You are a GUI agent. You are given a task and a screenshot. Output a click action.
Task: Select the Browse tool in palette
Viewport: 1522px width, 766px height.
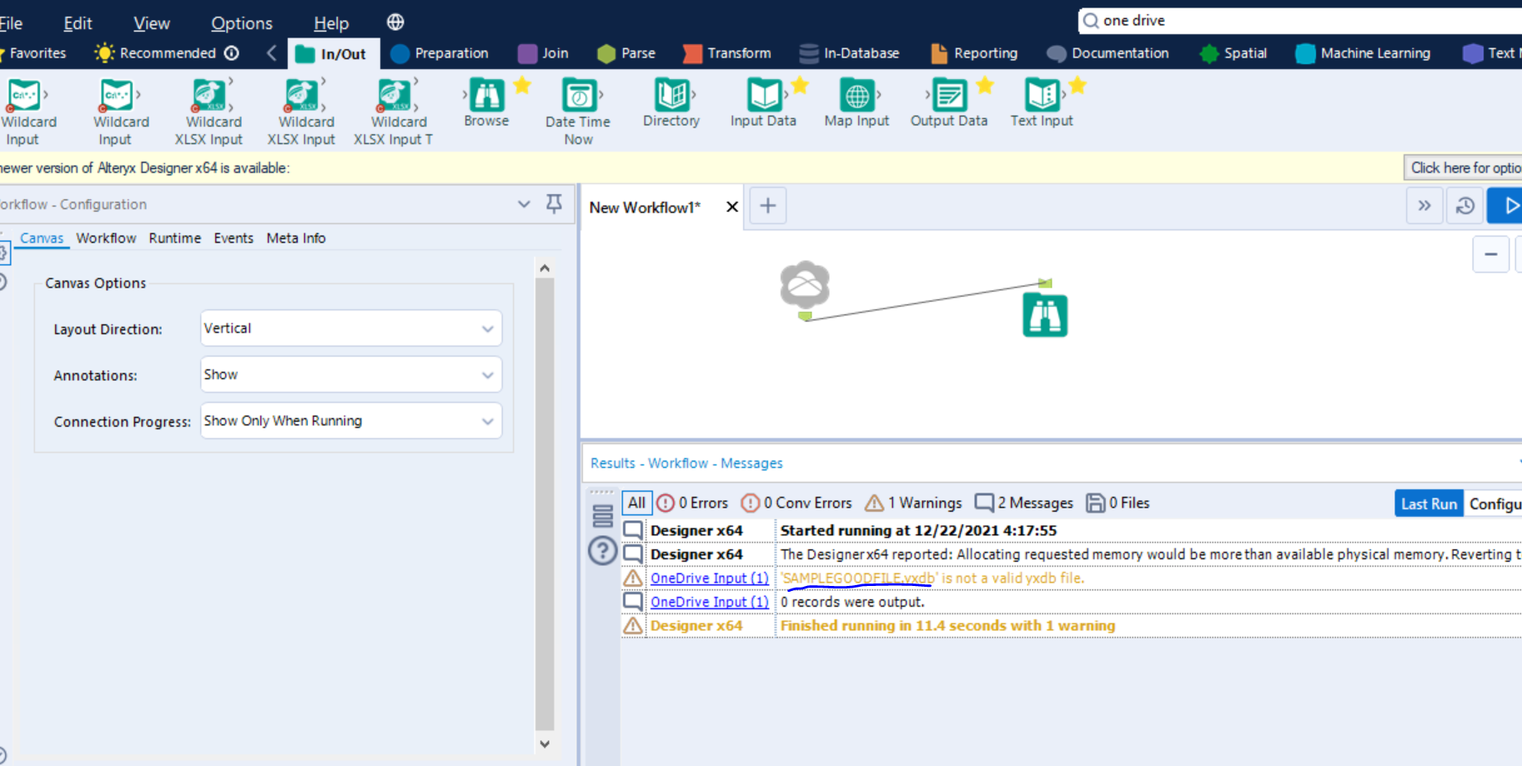coord(486,103)
